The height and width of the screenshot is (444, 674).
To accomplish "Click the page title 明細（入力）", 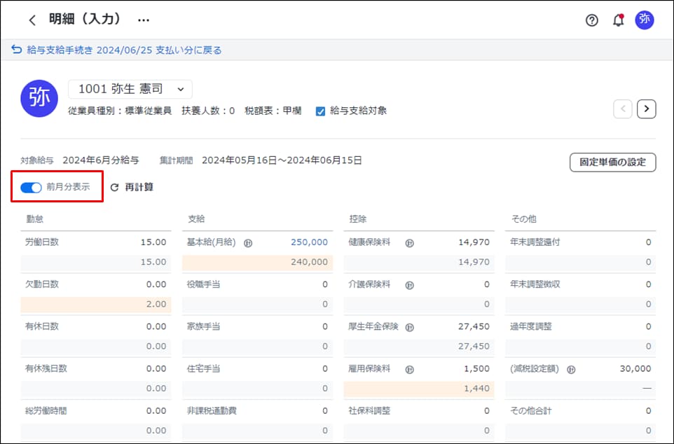I will click(85, 20).
